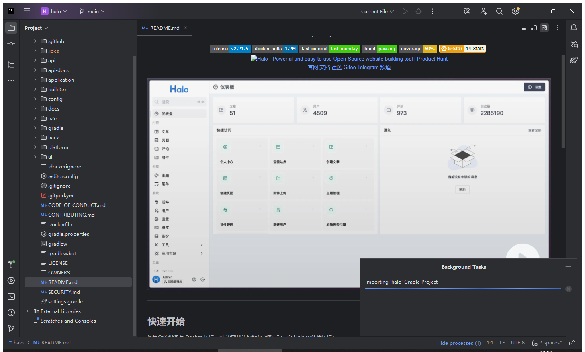
Task: Run the current file
Action: point(405,11)
